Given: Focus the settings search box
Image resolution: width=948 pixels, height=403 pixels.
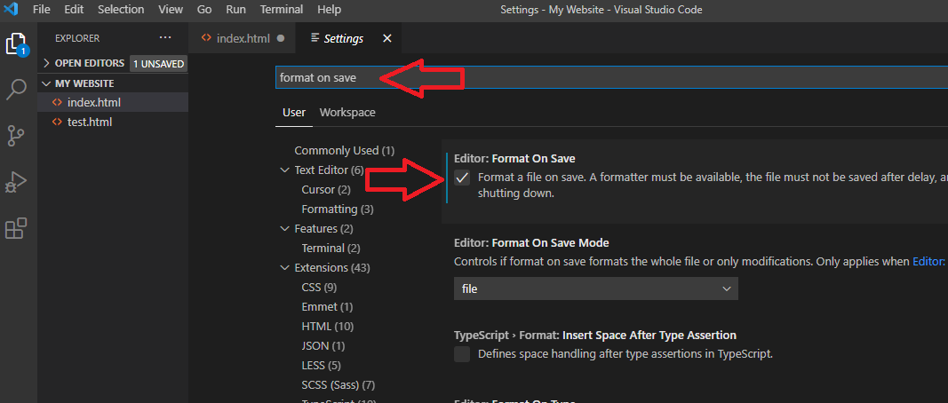Looking at the screenshot, I should coord(612,78).
